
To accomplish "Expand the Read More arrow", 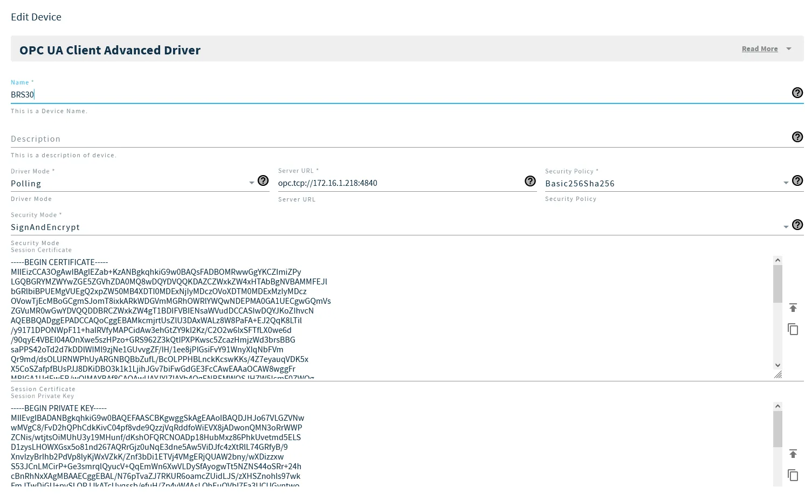I will [789, 49].
